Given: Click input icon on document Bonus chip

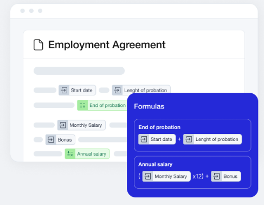Looking at the screenshot, I should coord(51,139).
